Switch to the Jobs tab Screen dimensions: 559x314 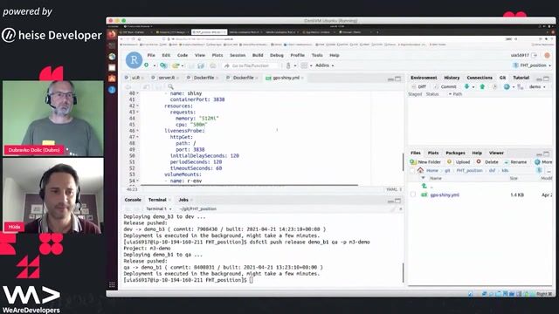pos(183,200)
